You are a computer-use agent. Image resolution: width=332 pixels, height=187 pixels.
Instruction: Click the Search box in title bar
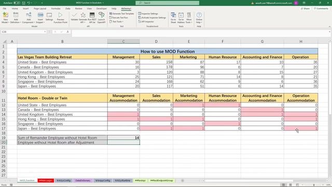pos(167,3)
